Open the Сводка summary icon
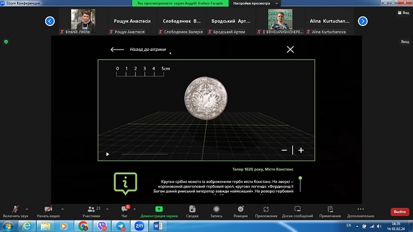The width and height of the screenshot is (413, 232). click(x=192, y=209)
